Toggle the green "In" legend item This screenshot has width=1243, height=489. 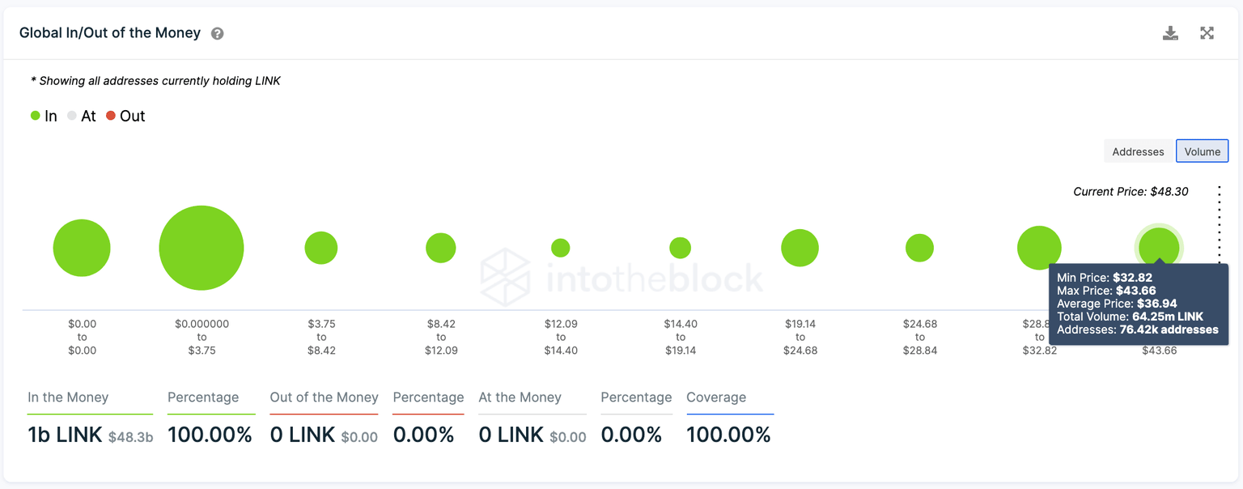pos(44,116)
